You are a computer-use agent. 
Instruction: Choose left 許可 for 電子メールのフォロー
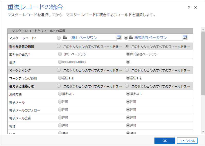(60, 109)
